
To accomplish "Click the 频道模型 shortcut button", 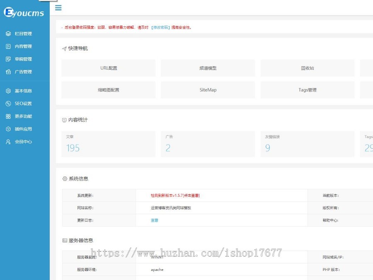I will [208, 68].
